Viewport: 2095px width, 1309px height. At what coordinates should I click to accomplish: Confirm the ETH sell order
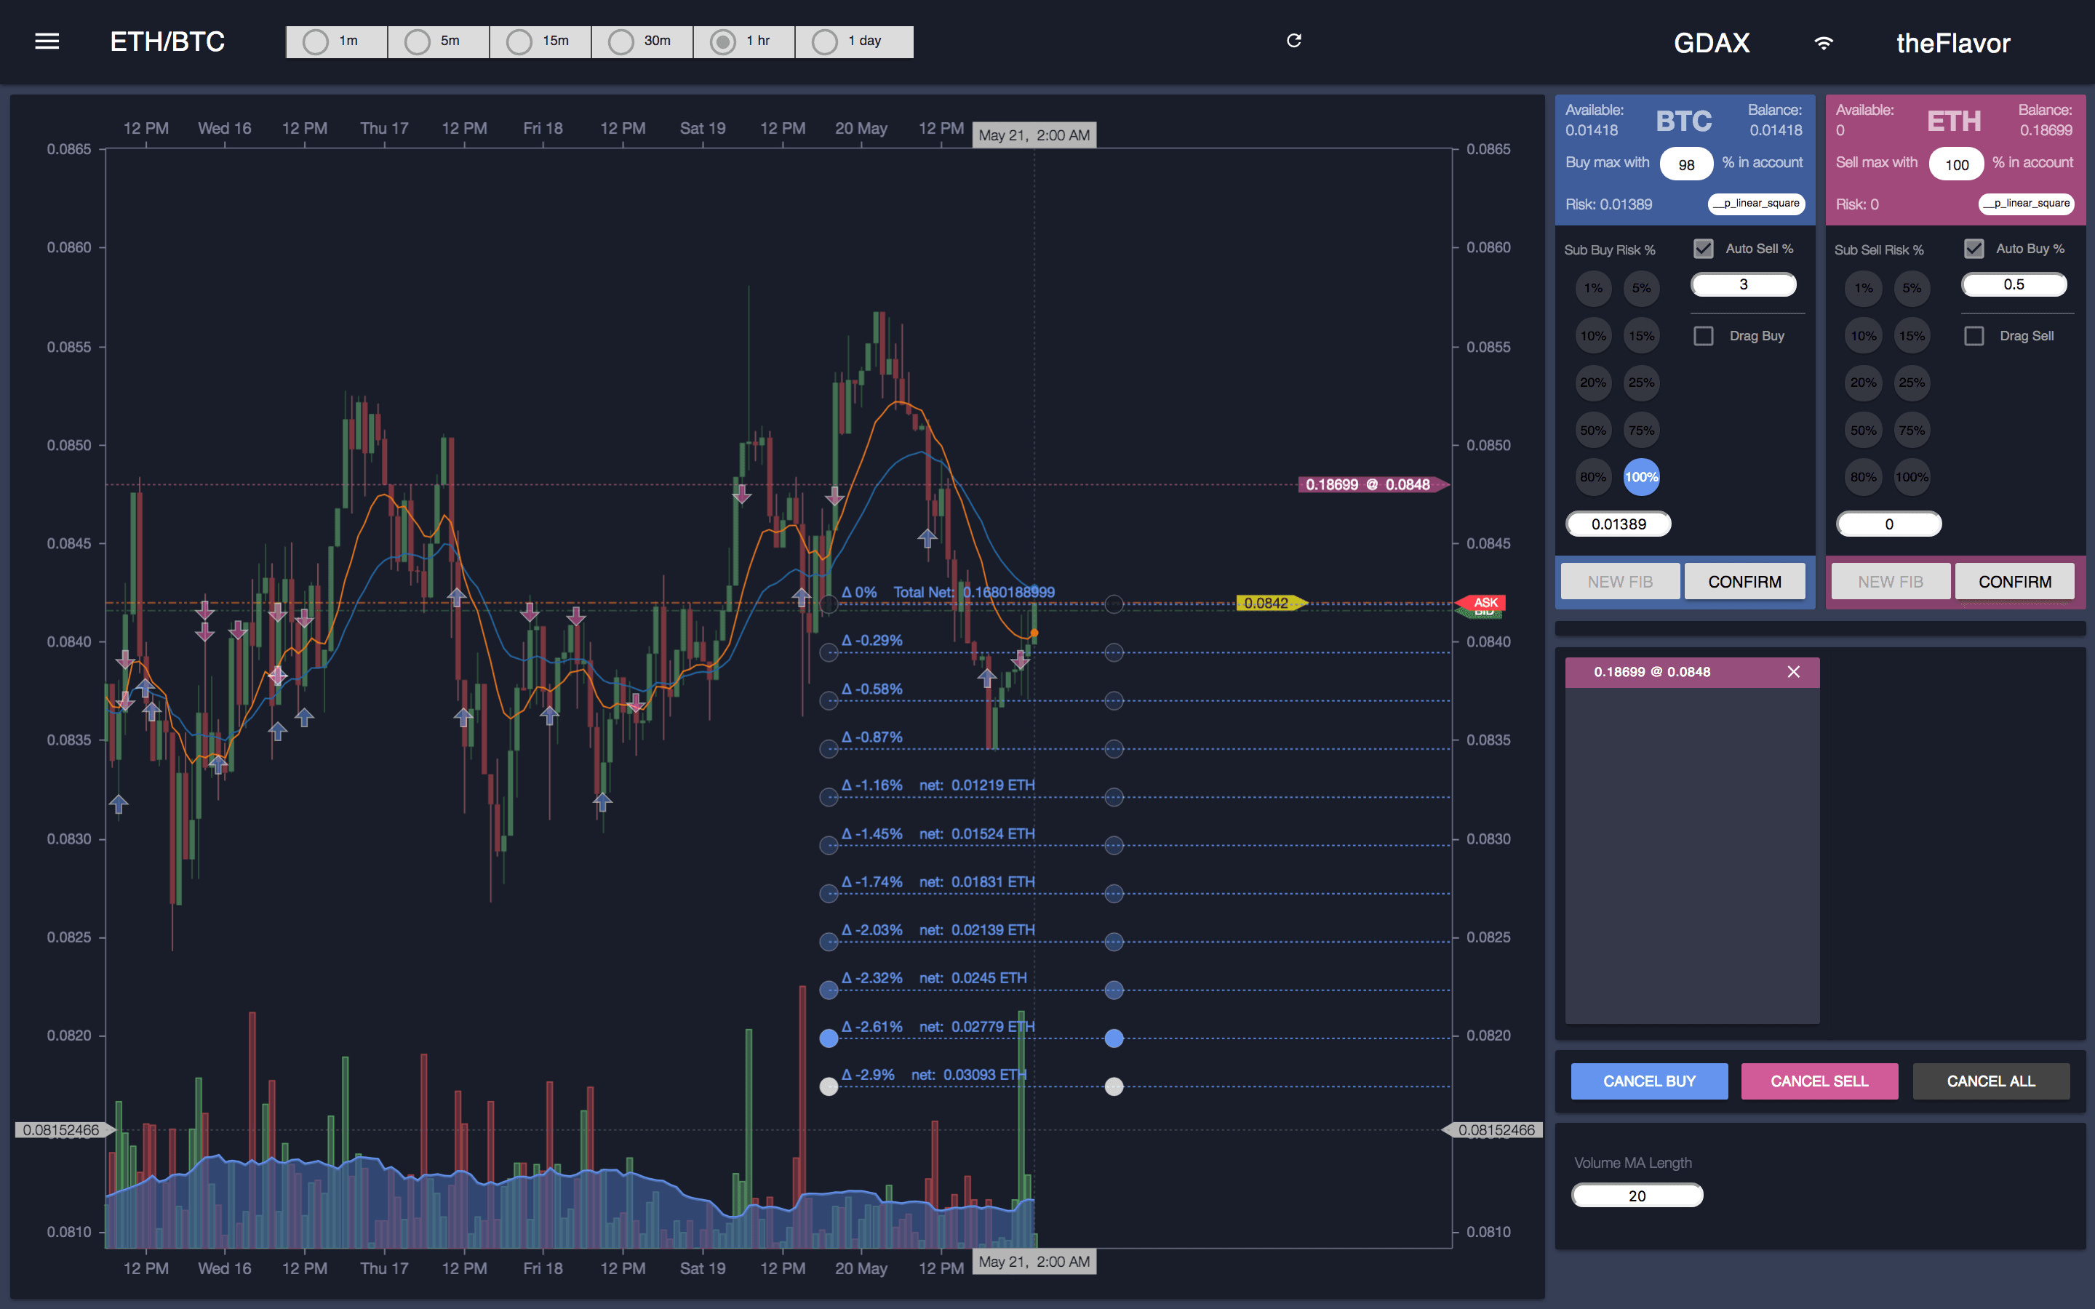click(x=2014, y=582)
